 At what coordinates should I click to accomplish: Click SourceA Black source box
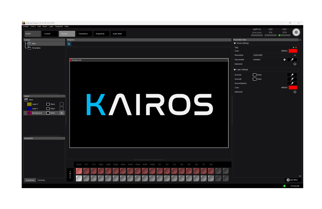point(255,75)
